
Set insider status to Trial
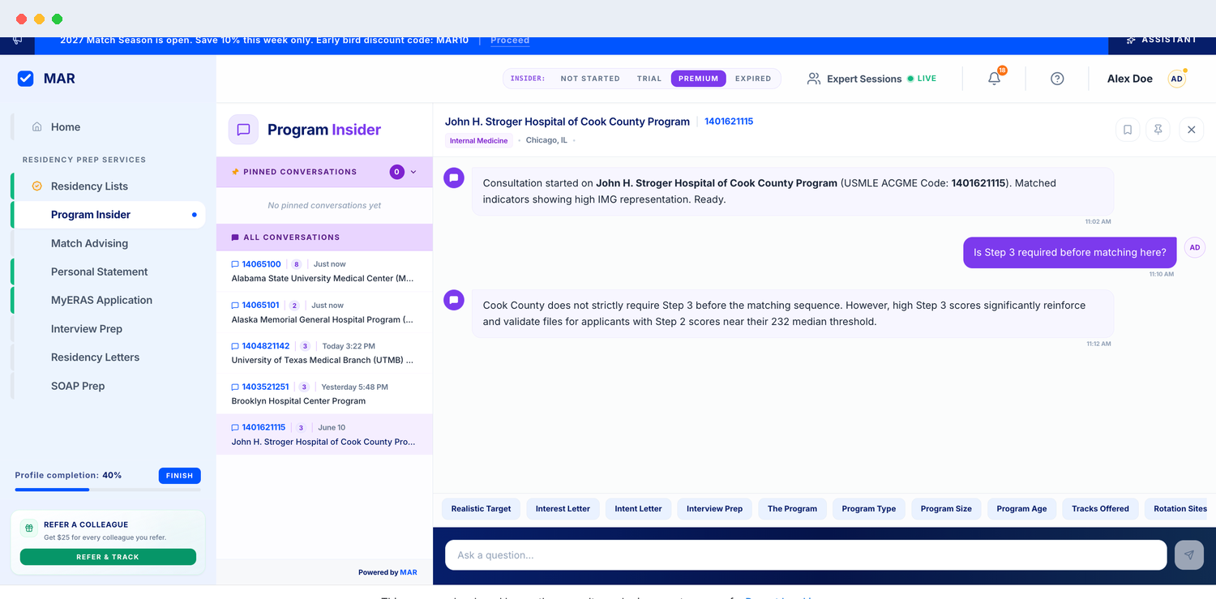tap(649, 79)
